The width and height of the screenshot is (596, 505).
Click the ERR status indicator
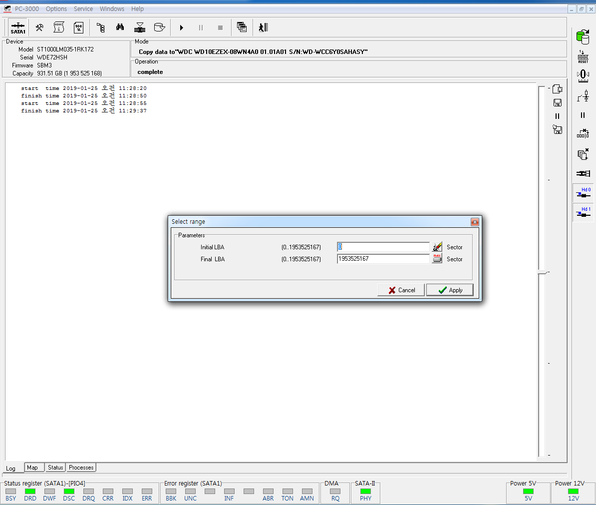coord(147,491)
